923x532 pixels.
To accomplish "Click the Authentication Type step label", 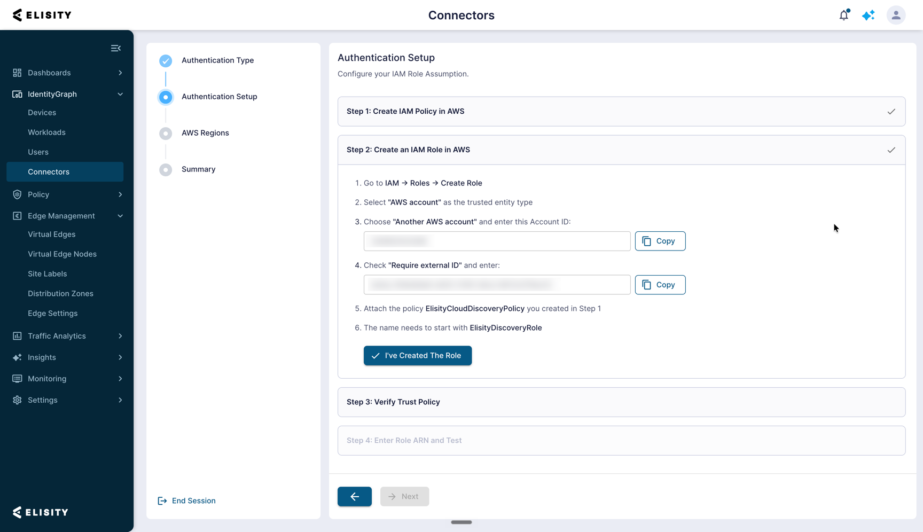I will (217, 60).
